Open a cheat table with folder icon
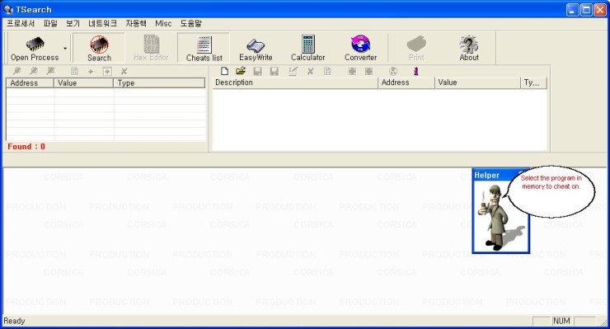610x329 pixels. [241, 71]
